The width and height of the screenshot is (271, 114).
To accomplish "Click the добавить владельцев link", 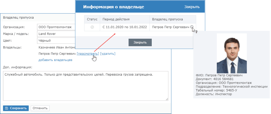I will click(55, 60).
